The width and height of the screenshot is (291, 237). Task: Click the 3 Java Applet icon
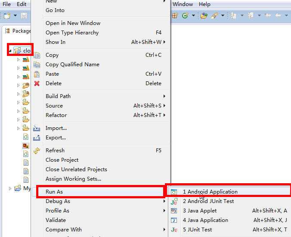tap(174, 211)
